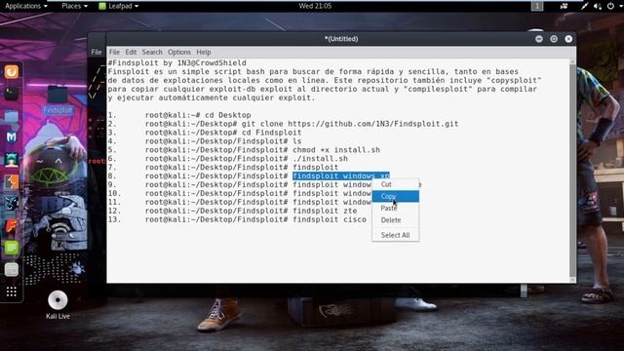Open the Kali Live disc icon
Screen dimensions: 624x351
pyautogui.click(x=58, y=305)
